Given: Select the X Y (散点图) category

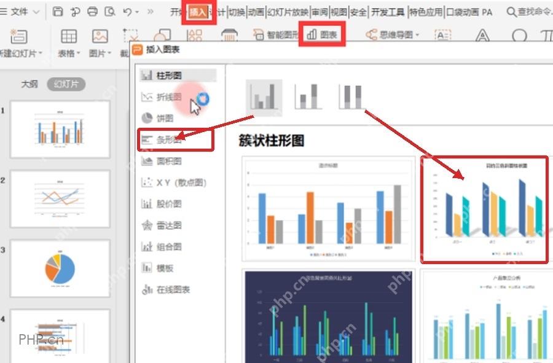Looking at the screenshot, I should [x=173, y=182].
